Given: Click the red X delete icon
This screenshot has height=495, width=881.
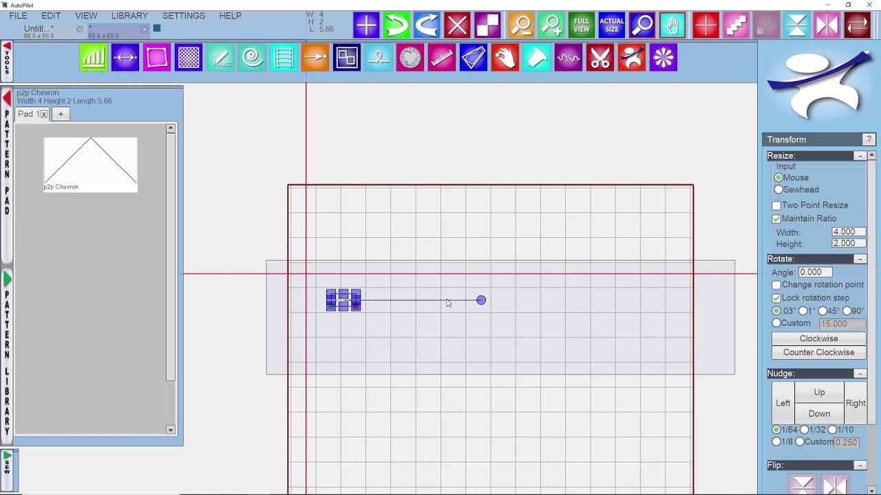Looking at the screenshot, I should [x=457, y=26].
